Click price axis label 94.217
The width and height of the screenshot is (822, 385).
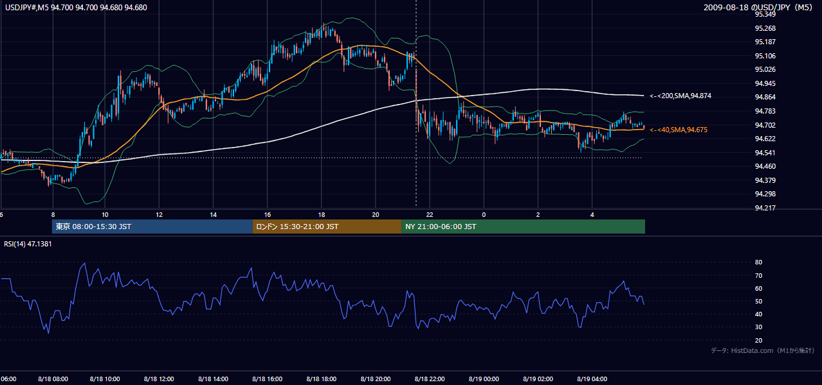[x=765, y=208]
